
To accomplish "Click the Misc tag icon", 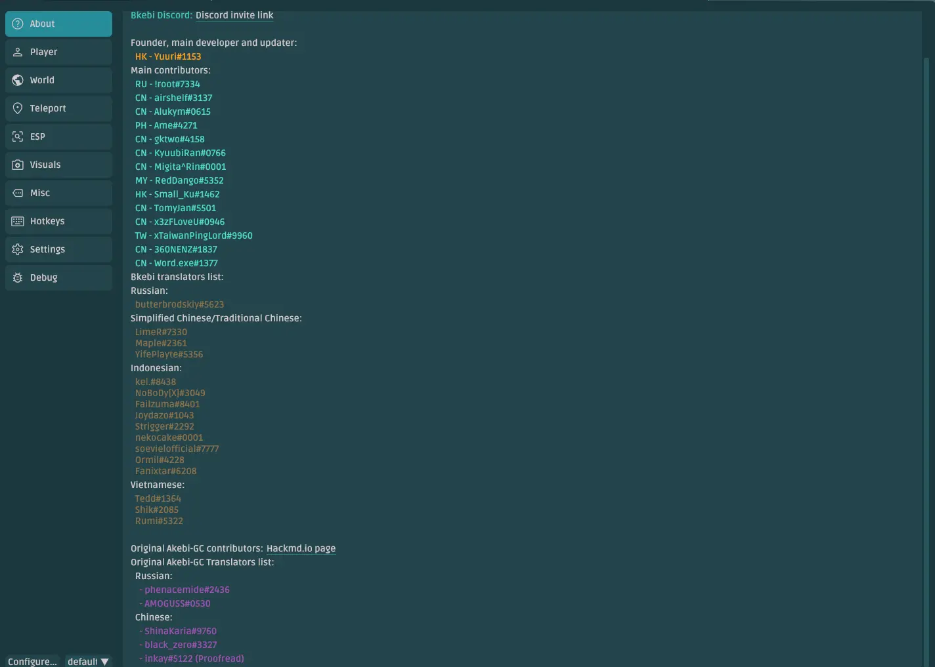I will (x=18, y=193).
